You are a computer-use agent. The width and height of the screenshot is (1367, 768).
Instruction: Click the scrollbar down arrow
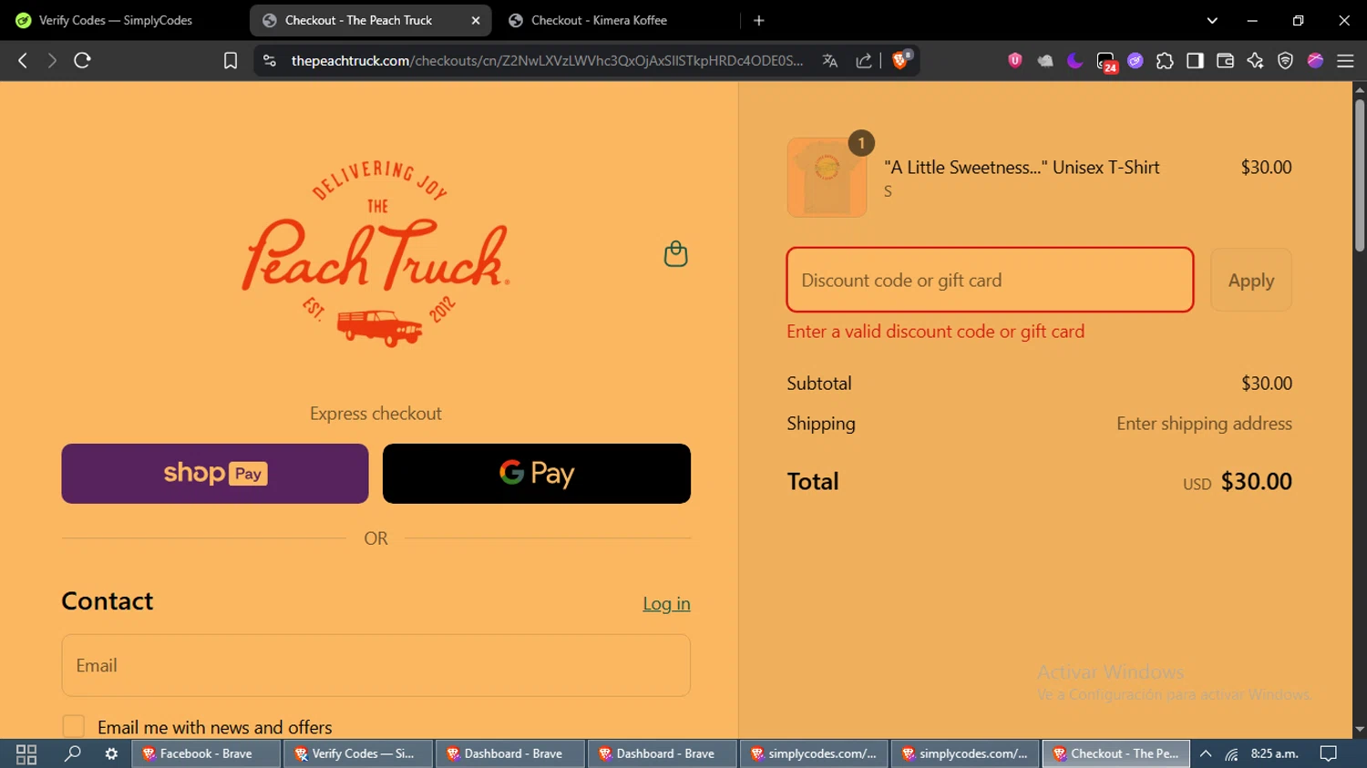pos(1360,730)
